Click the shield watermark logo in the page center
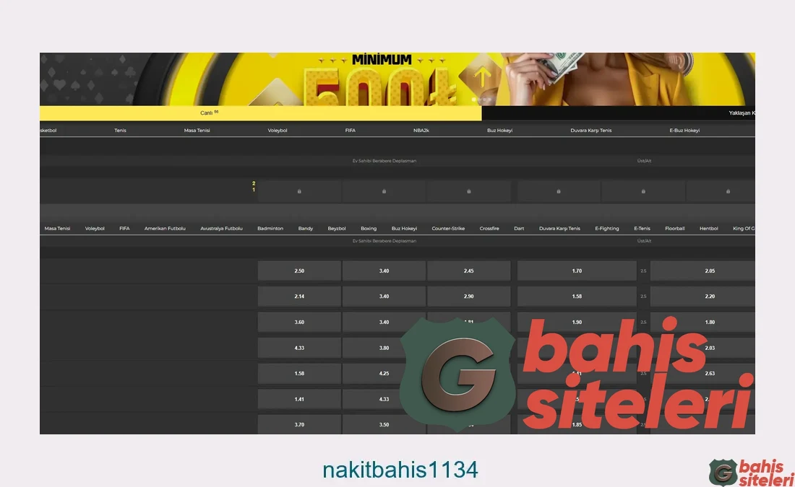Screen dimensions: 795x487 [458, 374]
